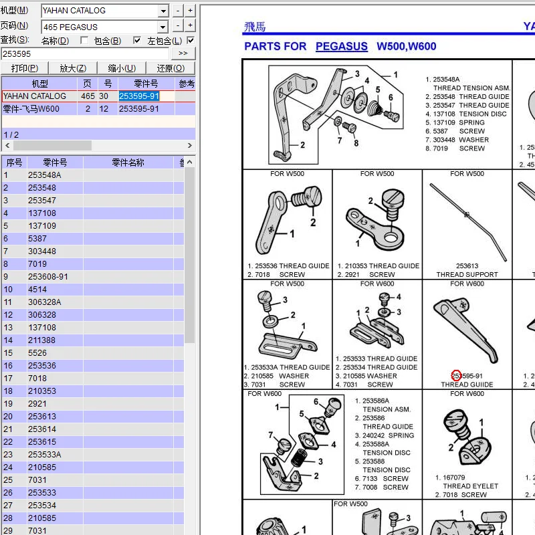Select parts row 1 253548A
Image resolution: width=535 pixels, height=535 pixels.
93,175
